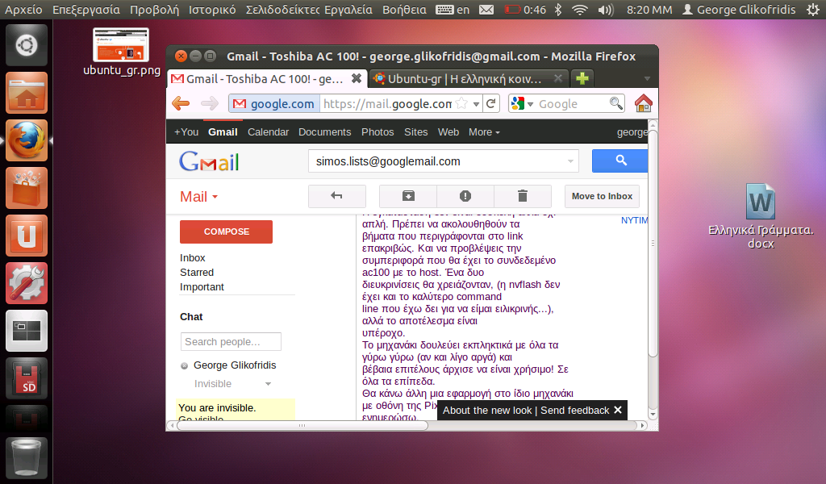This screenshot has width=826, height=484.
Task: Open Home Folder from the launcher
Action: pyautogui.click(x=27, y=94)
